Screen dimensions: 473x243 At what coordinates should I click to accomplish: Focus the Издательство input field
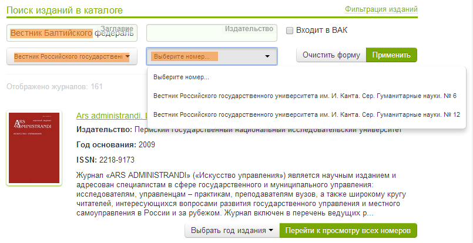(x=212, y=33)
